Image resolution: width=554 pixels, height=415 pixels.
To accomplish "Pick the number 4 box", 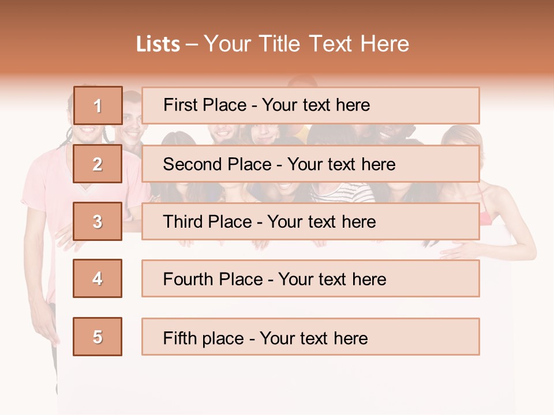I will point(98,278).
